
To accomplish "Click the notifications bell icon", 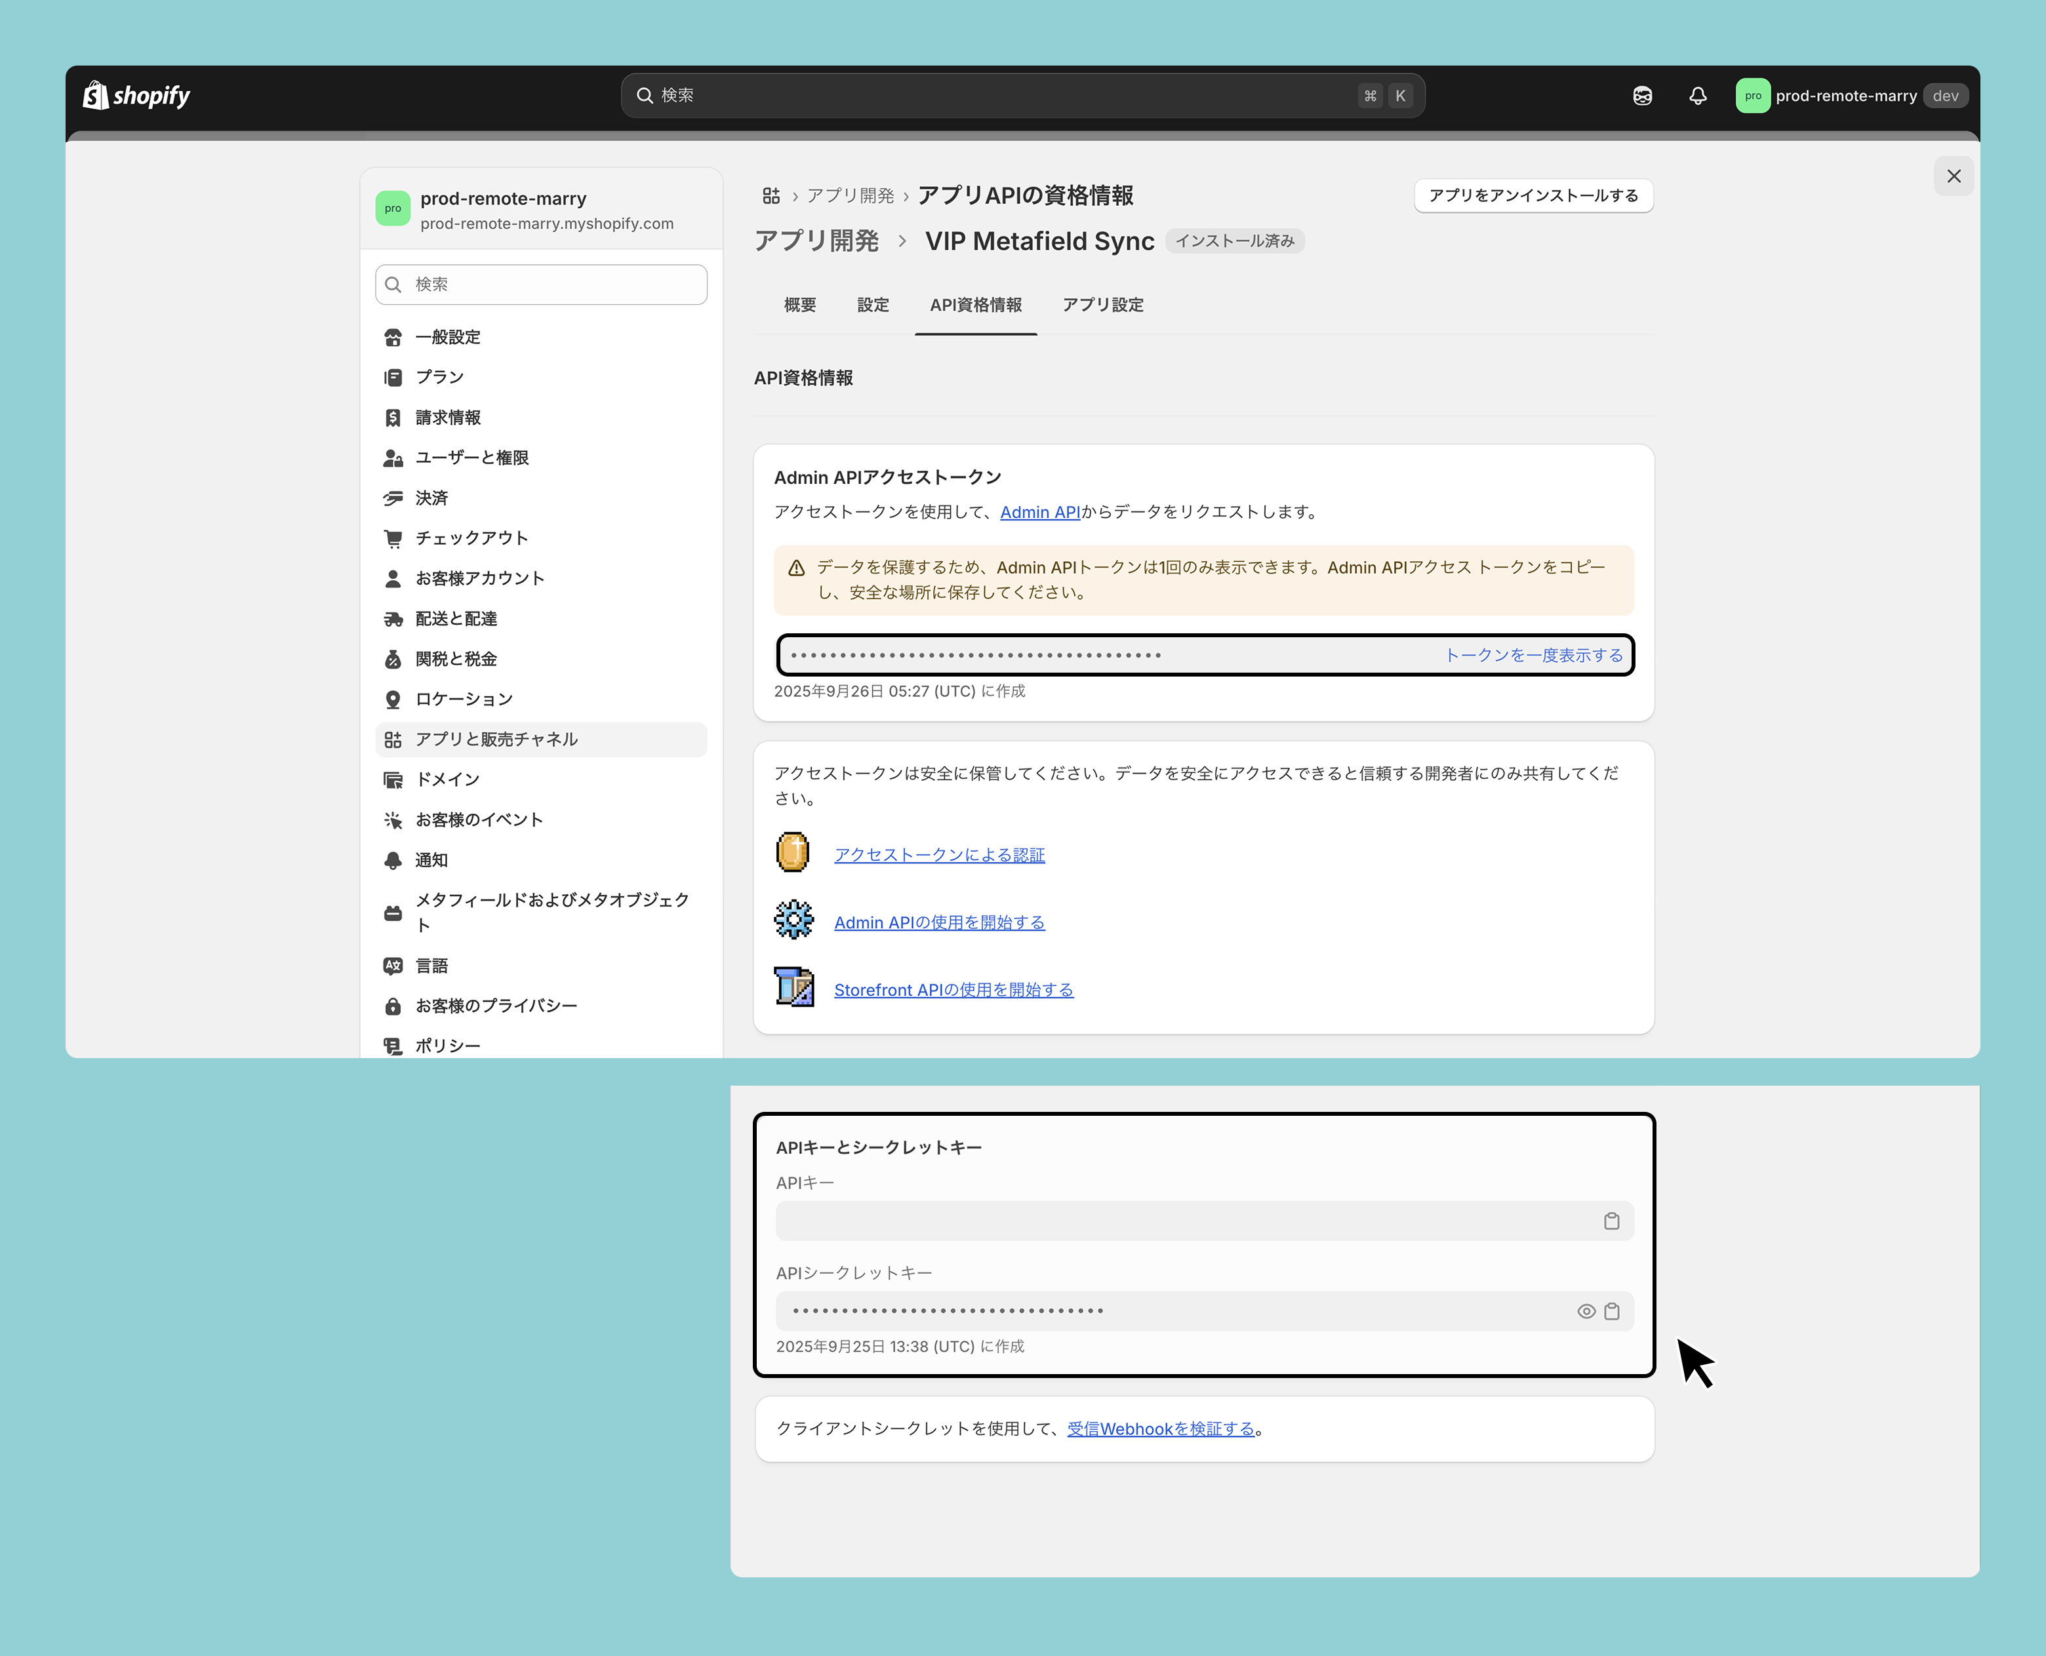I will coord(1698,96).
